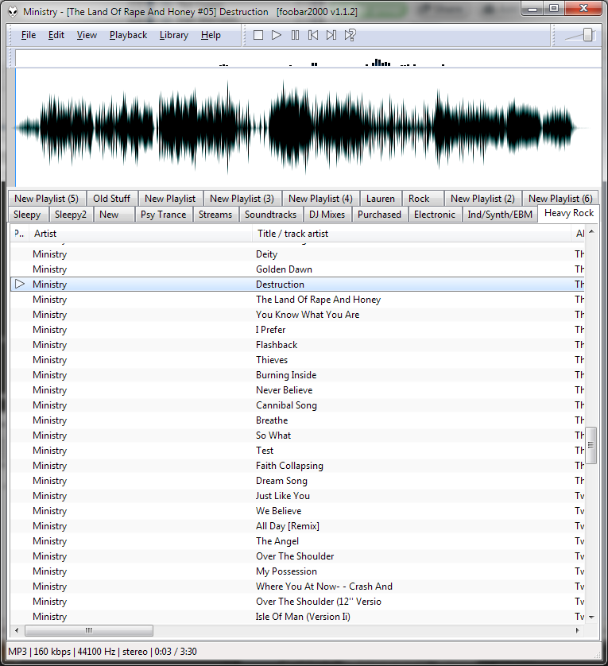
Task: Select the track Faith Collapsing
Action: (297, 466)
